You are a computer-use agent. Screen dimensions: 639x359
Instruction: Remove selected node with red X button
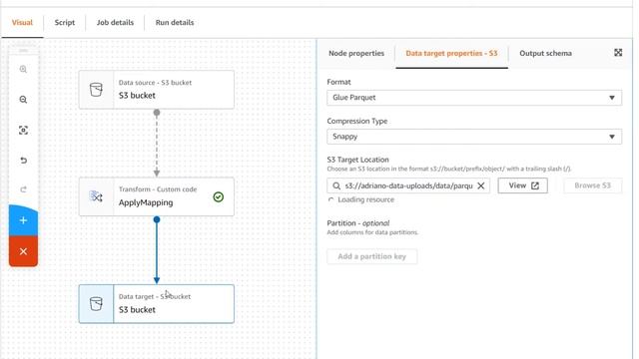click(x=23, y=251)
